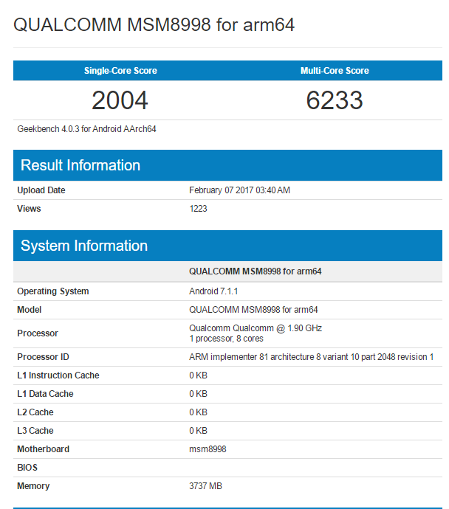Click the Motherboard label

44,449
